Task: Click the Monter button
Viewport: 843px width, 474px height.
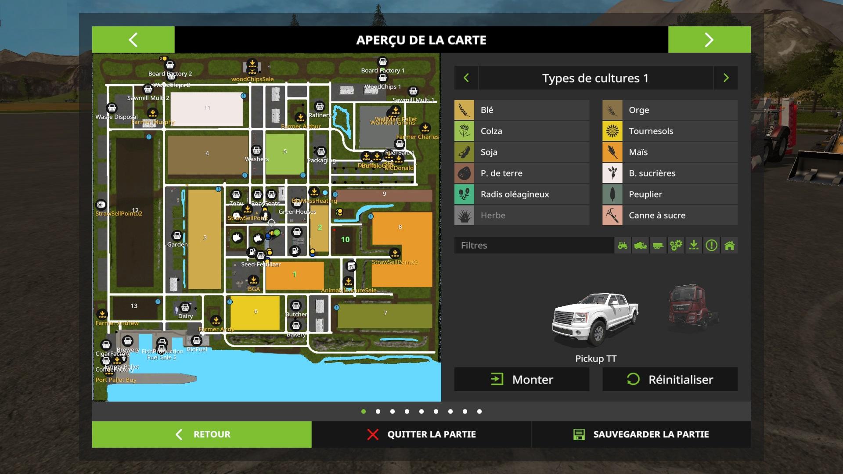Action: tap(522, 379)
